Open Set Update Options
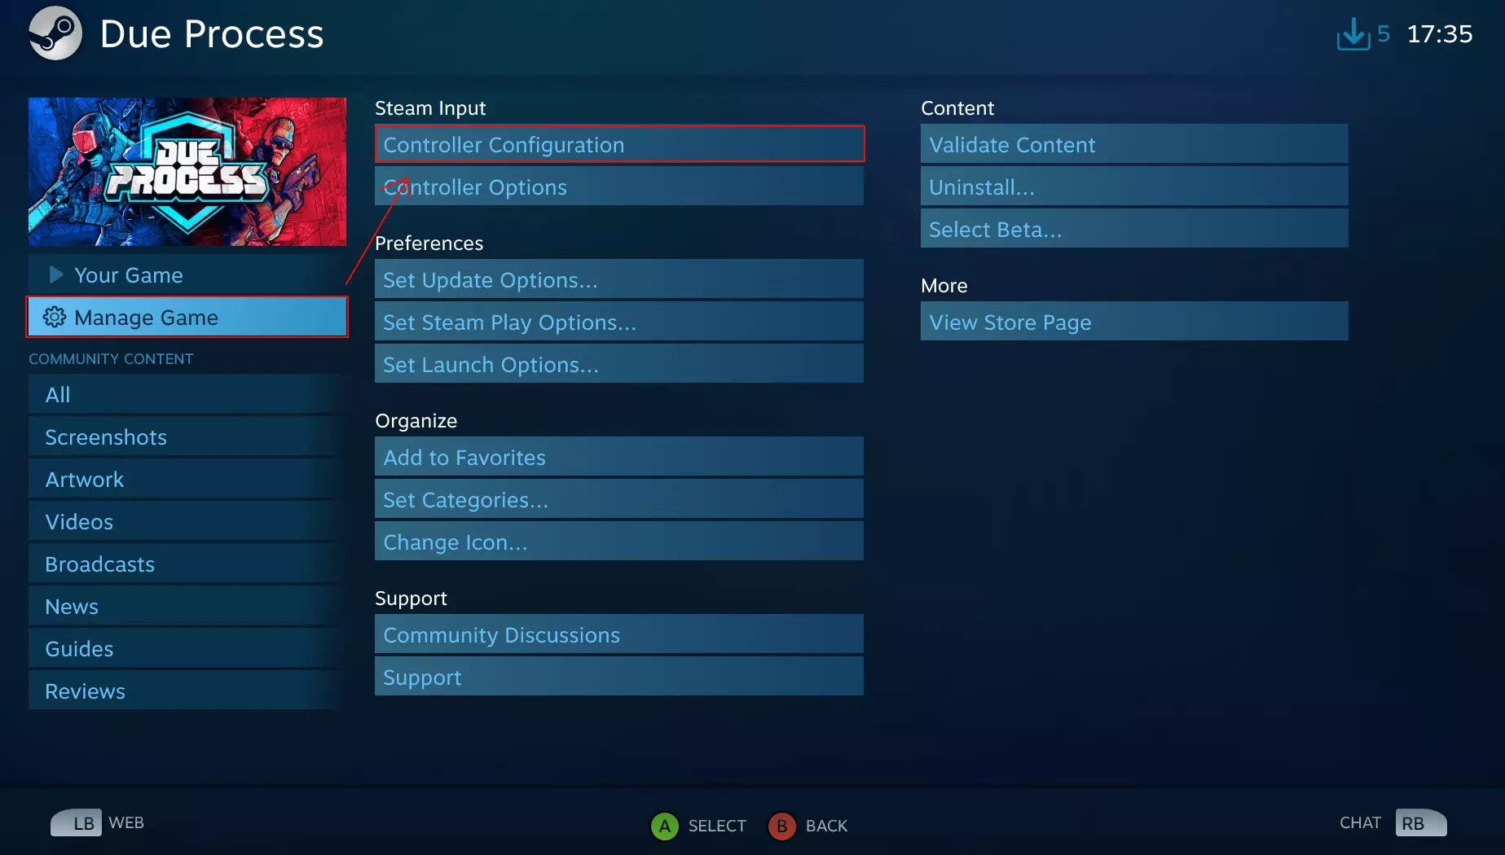The image size is (1505, 855). click(x=619, y=280)
